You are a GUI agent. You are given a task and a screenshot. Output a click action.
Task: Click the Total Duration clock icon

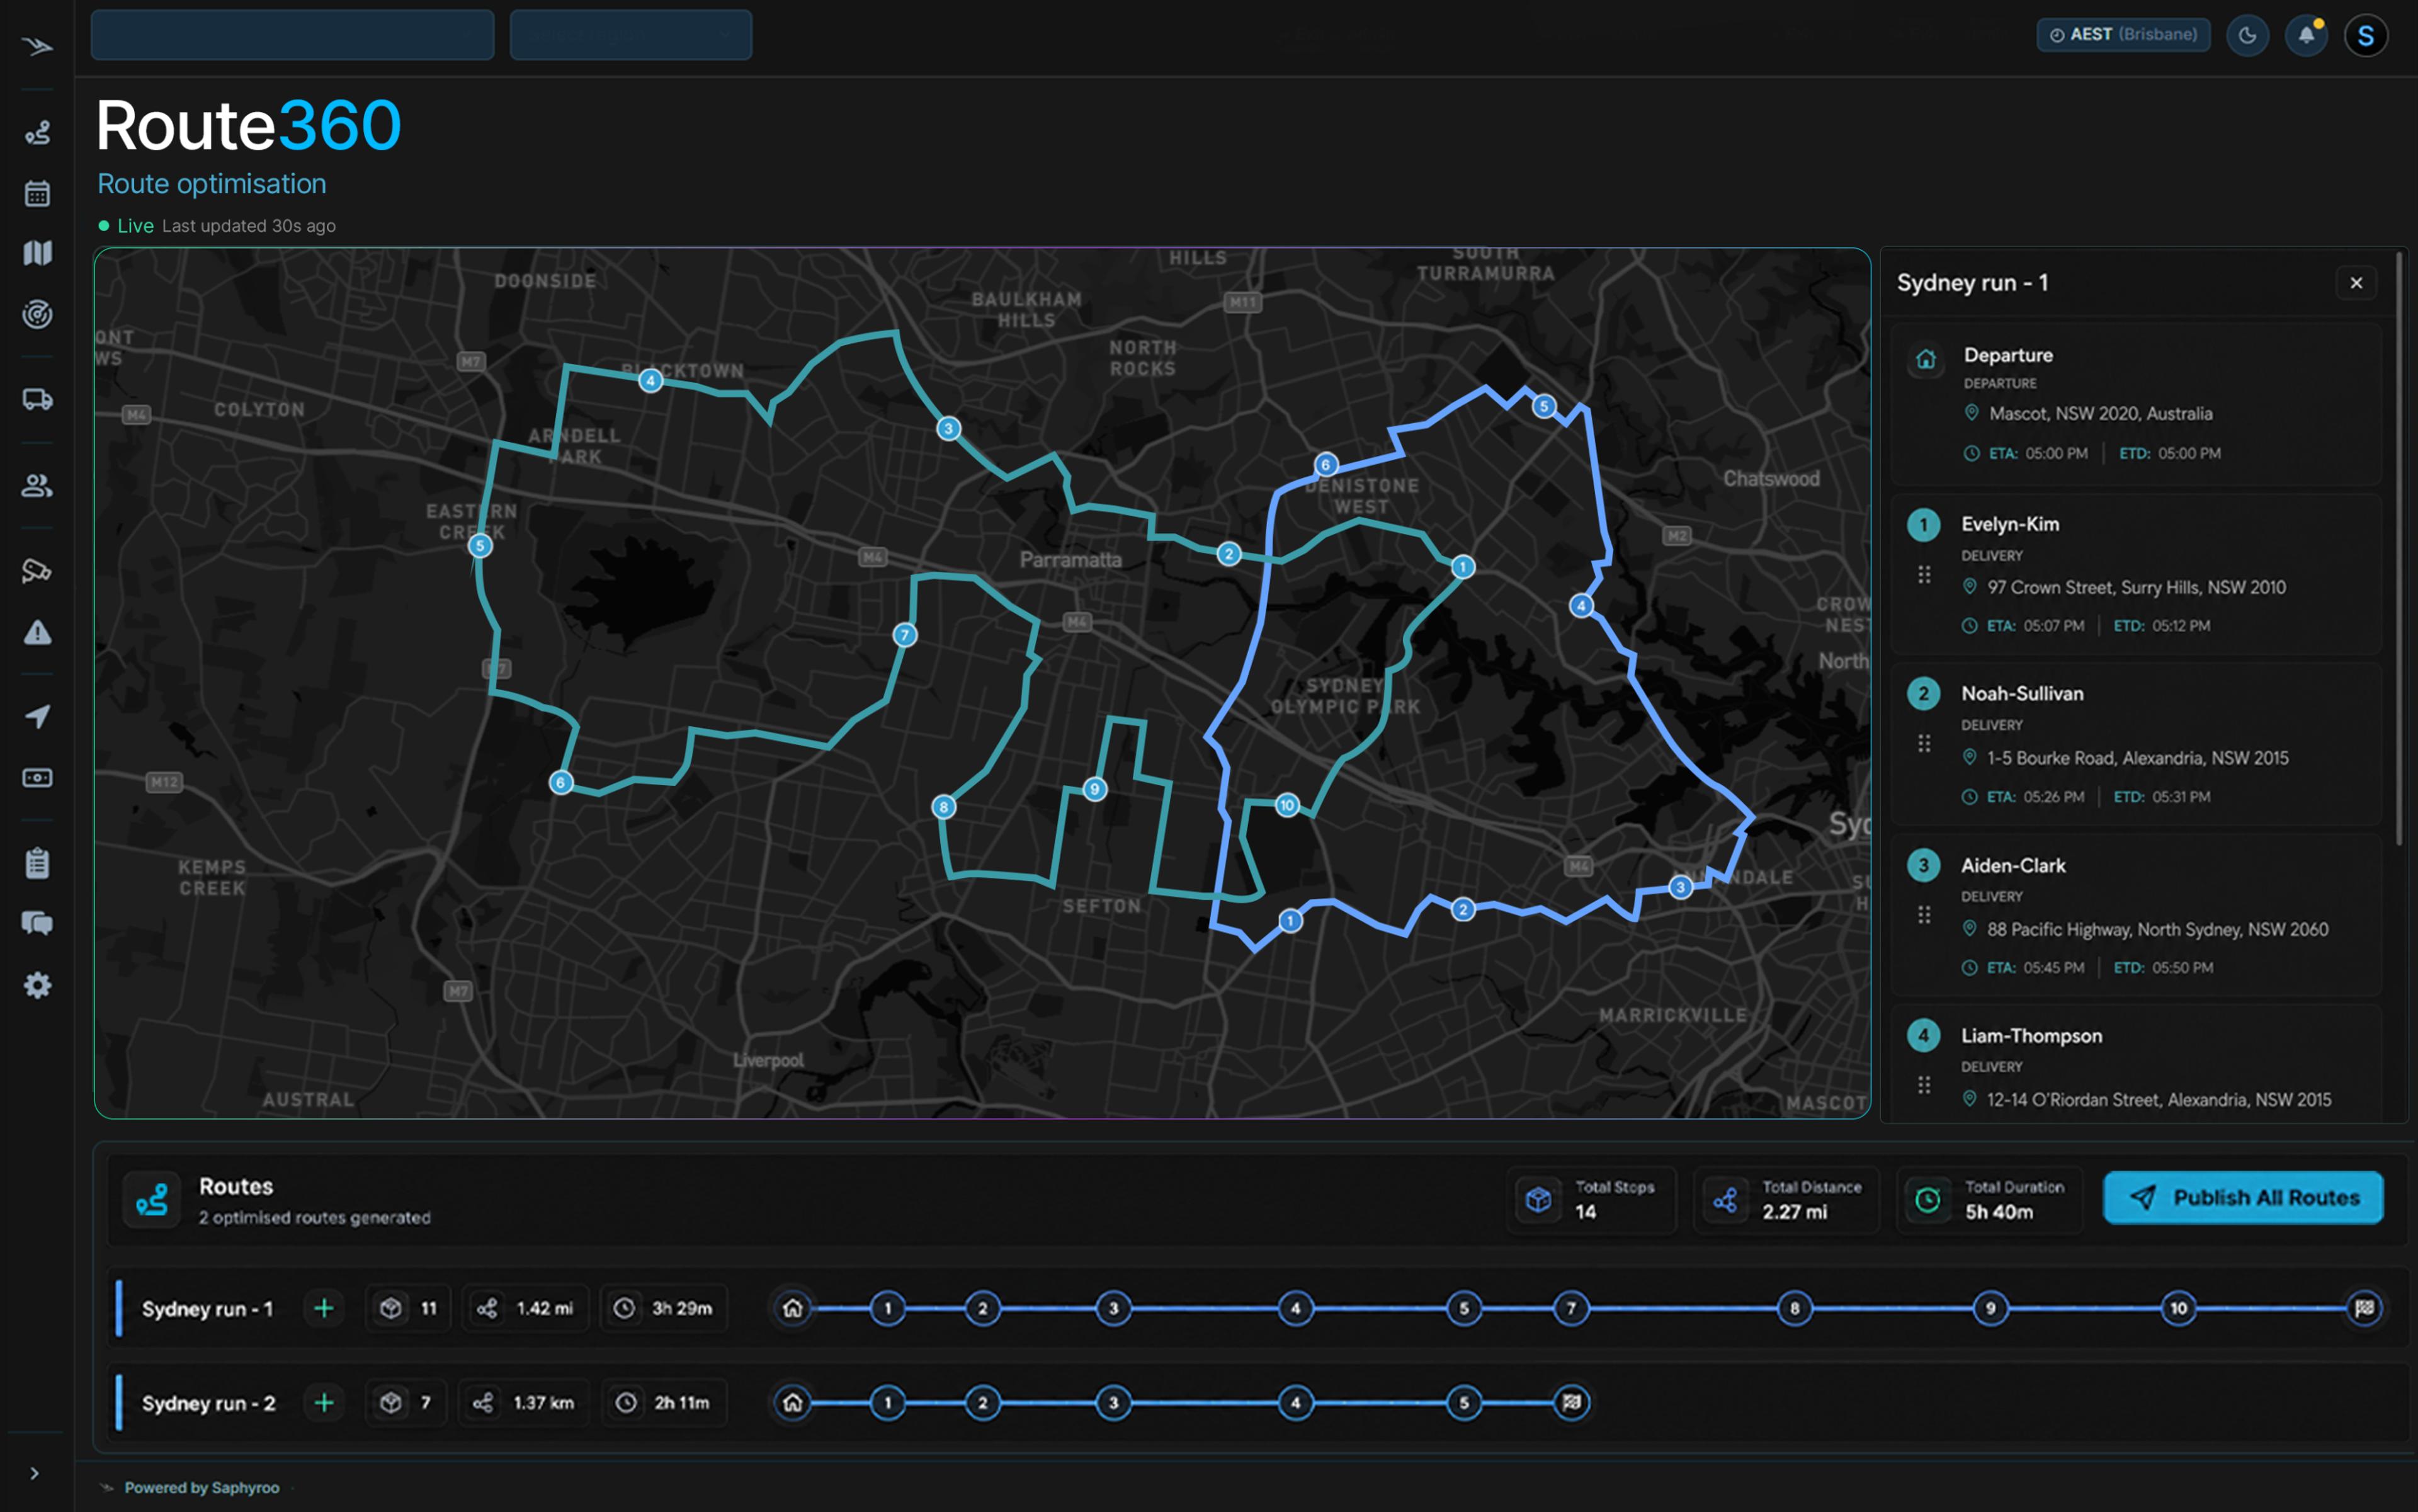(1928, 1199)
